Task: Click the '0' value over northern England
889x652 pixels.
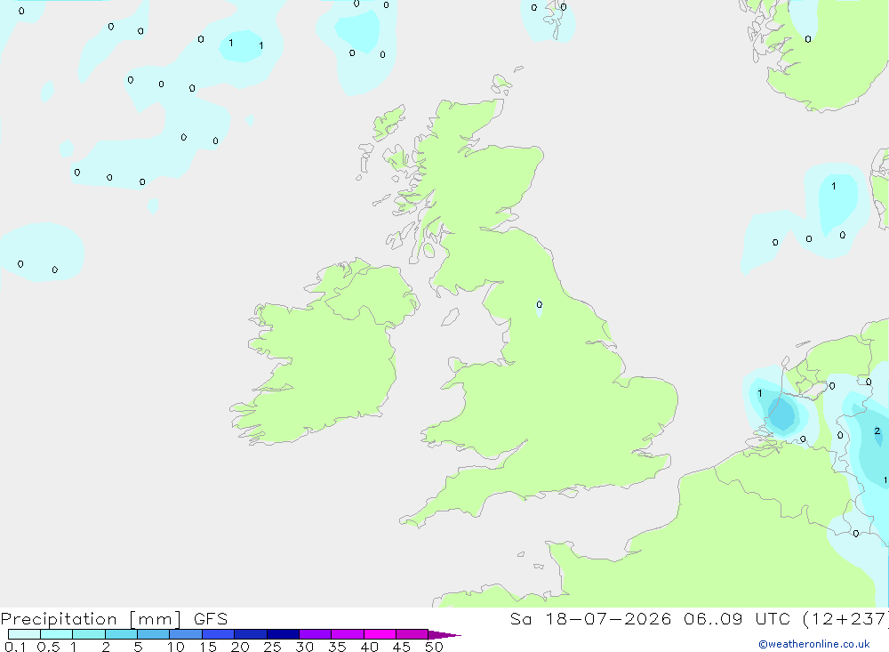Action: (540, 305)
